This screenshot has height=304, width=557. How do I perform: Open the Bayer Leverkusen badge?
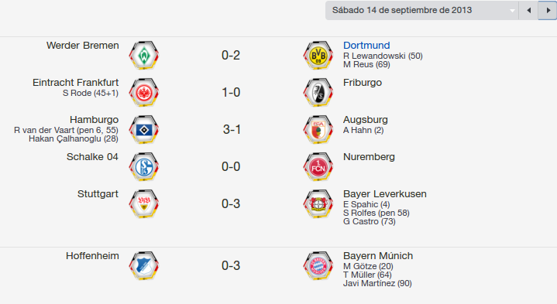coord(318,204)
